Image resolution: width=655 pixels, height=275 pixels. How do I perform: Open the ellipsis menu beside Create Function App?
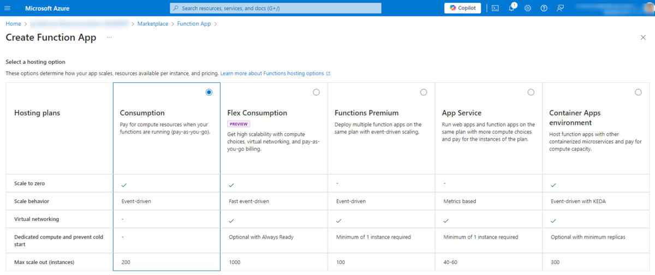[109, 37]
